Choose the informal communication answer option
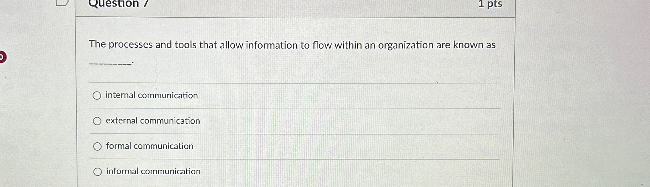 click(97, 171)
